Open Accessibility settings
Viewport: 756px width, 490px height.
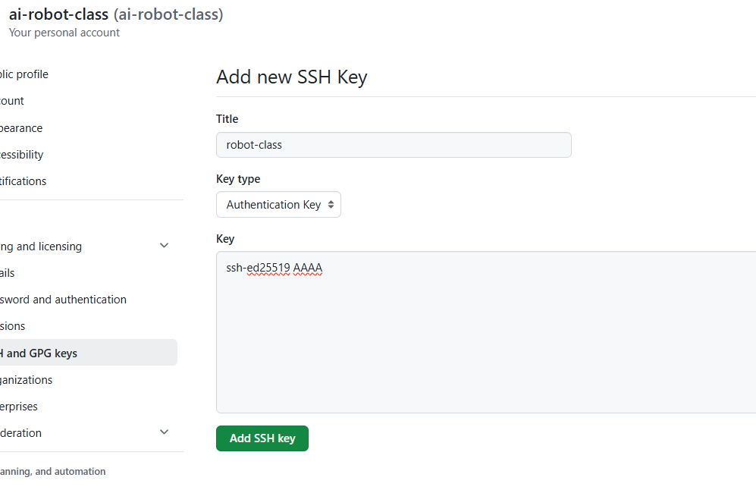point(22,154)
